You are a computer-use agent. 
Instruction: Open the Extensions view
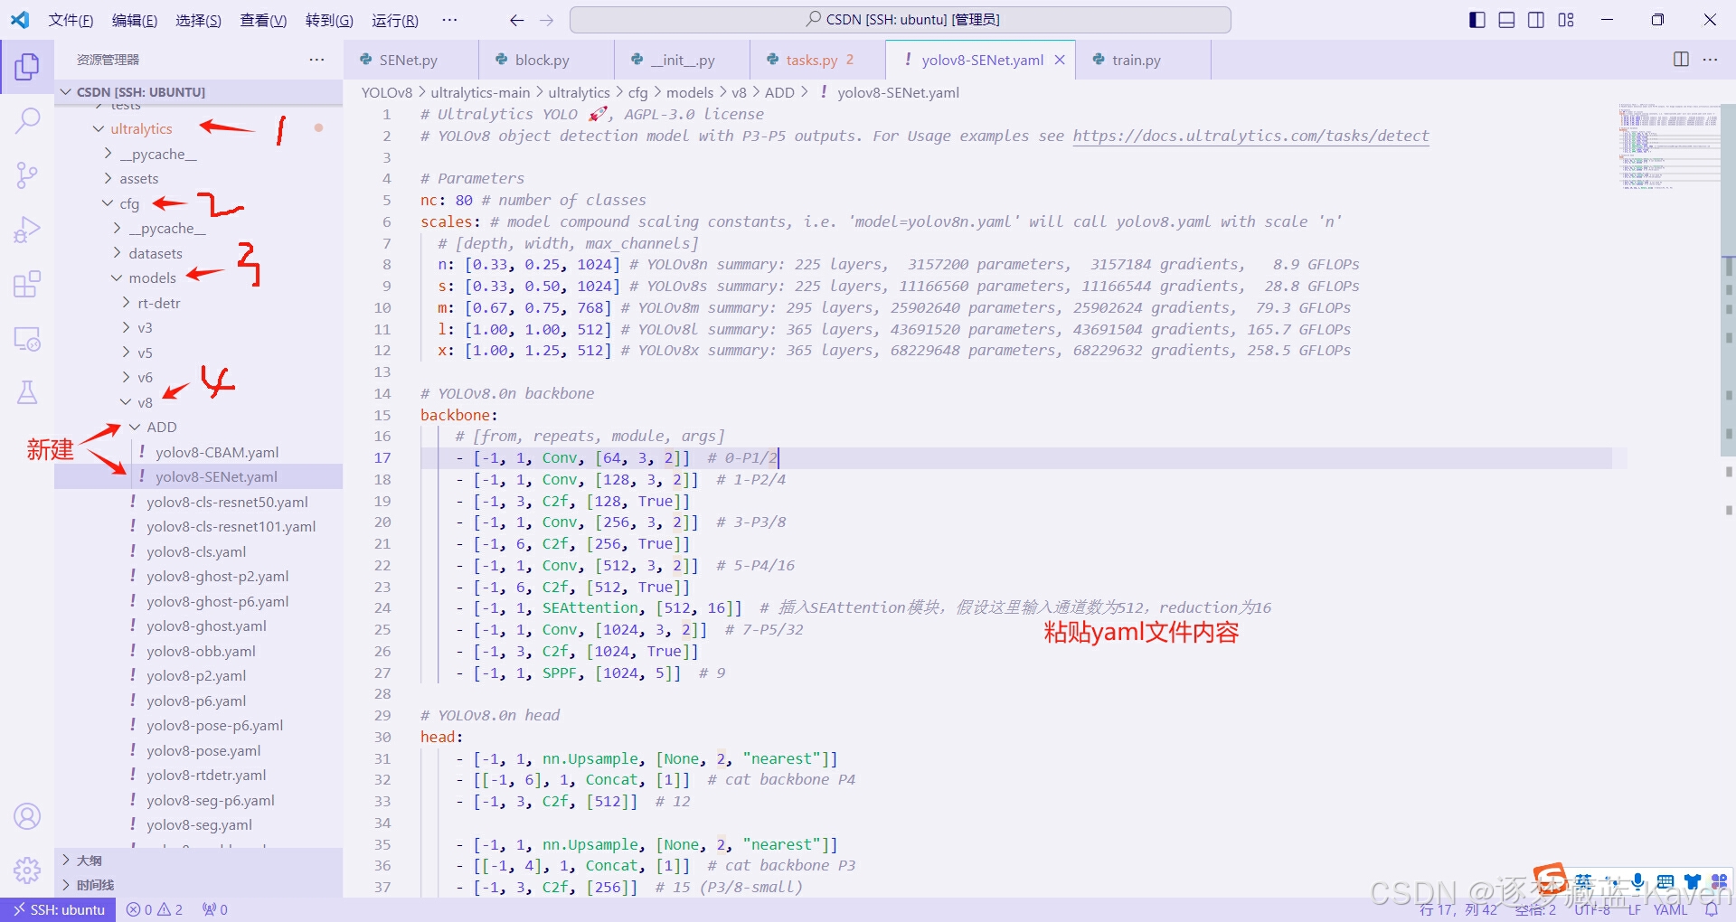click(27, 284)
